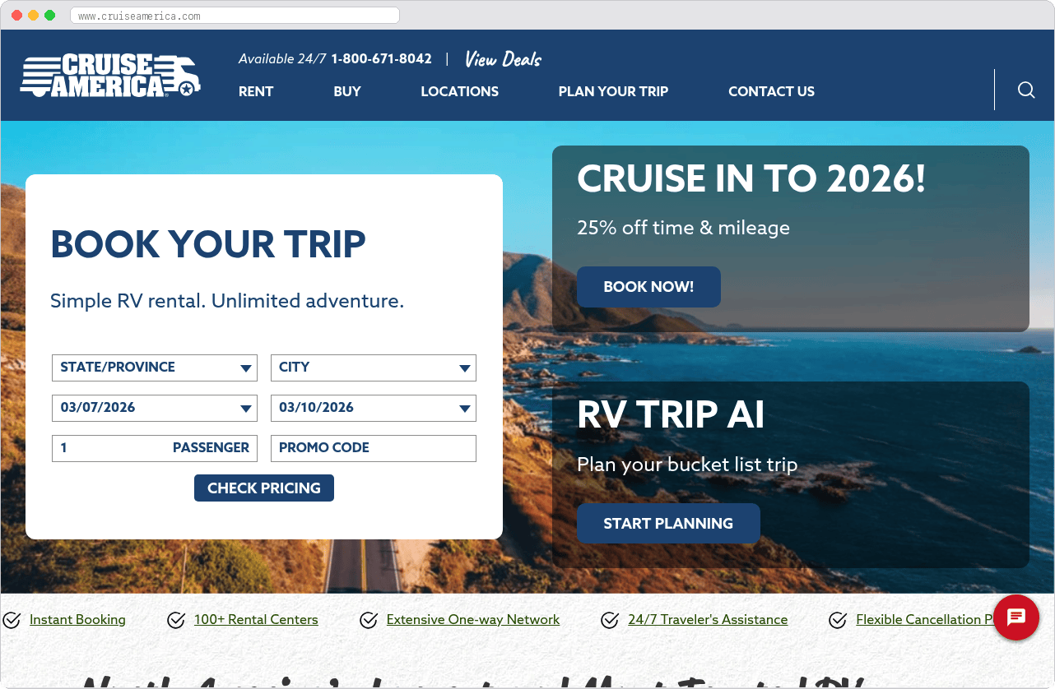This screenshot has height=689, width=1055.
Task: Open the PLAN YOUR TRIP menu
Action: pos(613,91)
